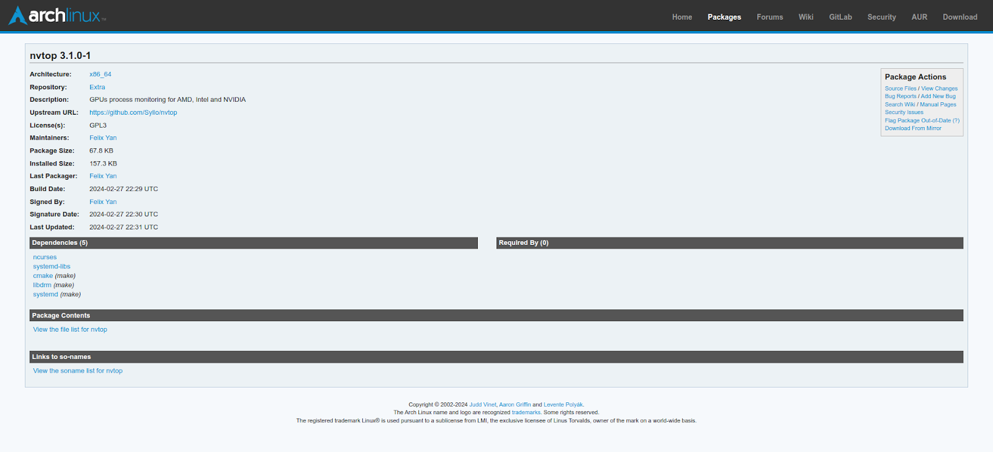Open the Download nav item
The image size is (993, 452).
click(x=959, y=17)
